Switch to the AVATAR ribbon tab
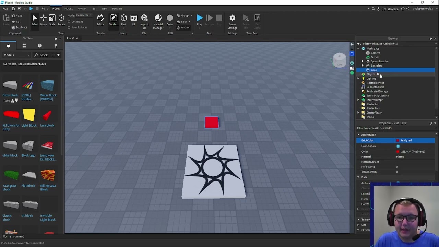Screen dimensions: 439x247 point(82,8)
